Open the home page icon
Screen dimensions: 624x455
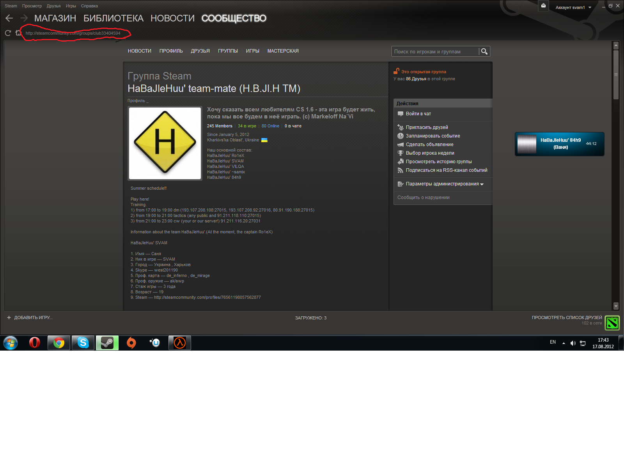(18, 33)
